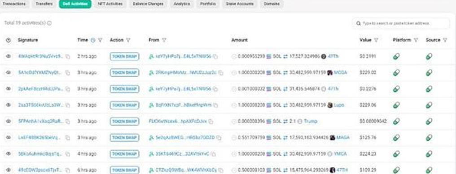Viewport: 456px width, 174px height.
Task: Copy signature 5FPAnhA1vXoq2RuR with its copy icon
Action: pyautogui.click(x=67, y=122)
